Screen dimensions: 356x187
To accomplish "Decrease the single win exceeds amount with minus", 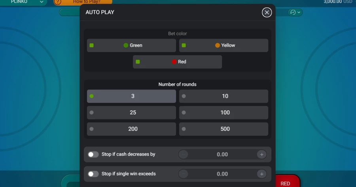I will pyautogui.click(x=183, y=174).
